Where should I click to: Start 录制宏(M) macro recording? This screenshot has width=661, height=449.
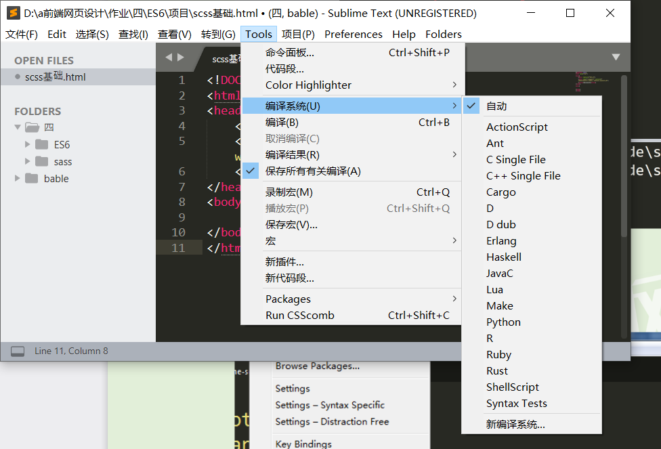352,192
